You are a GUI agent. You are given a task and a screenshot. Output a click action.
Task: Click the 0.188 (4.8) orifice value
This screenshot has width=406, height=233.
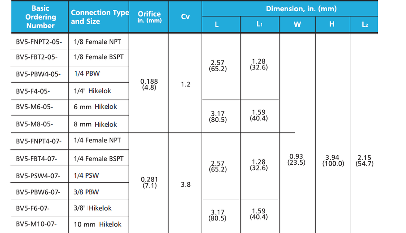click(x=149, y=84)
